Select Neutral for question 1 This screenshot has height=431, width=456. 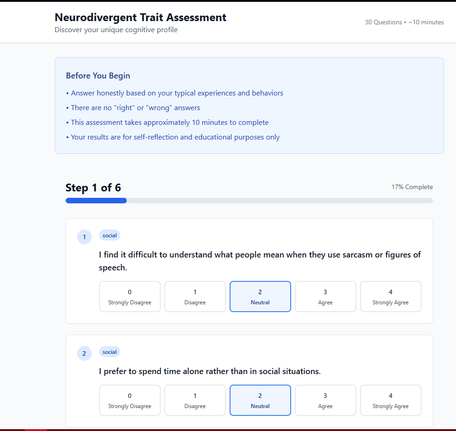tap(260, 297)
